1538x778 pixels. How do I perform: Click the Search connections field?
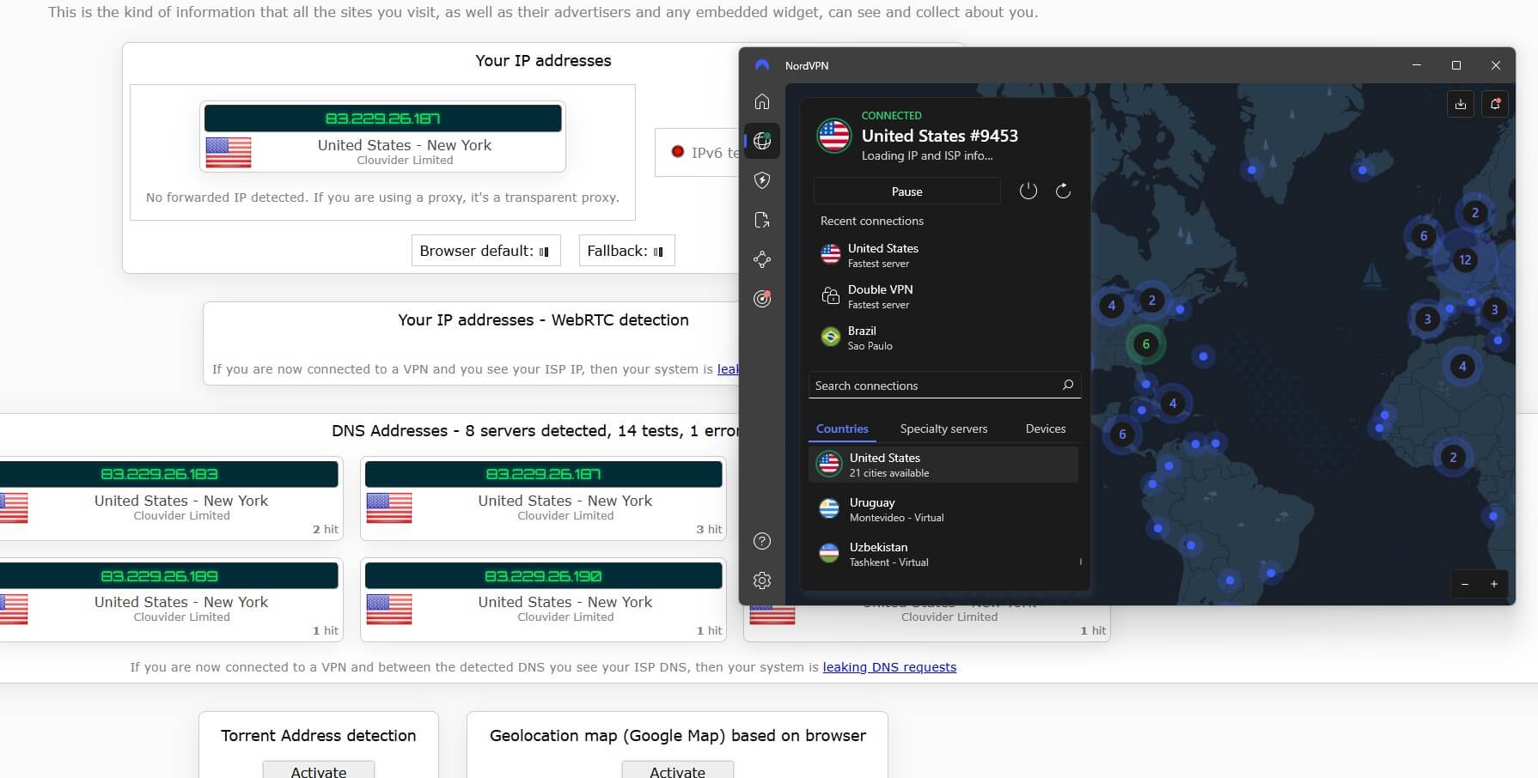[943, 386]
